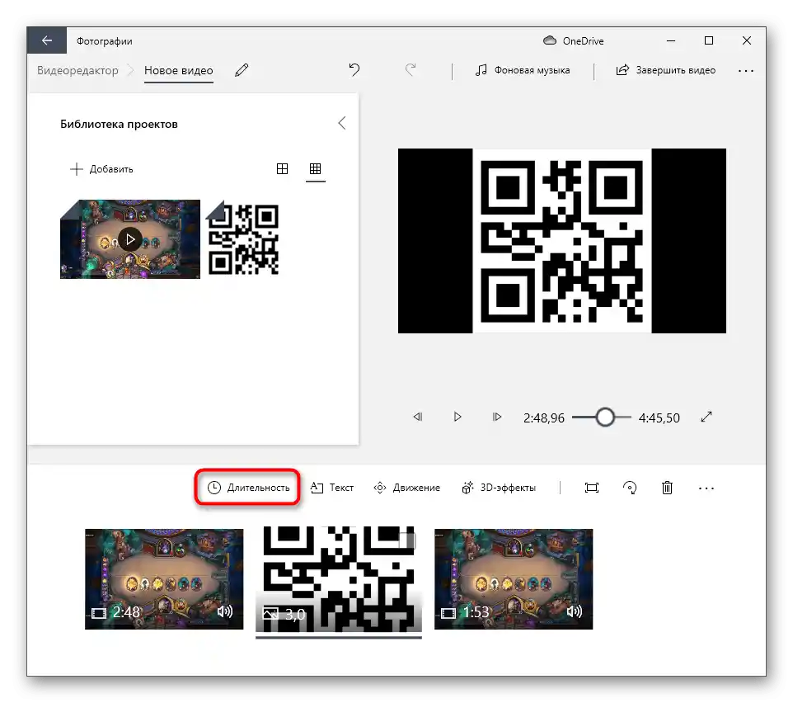Maximize the Photos window

point(709,40)
